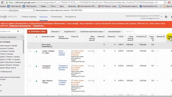Viewport: 172px width, 97px height.
Task: Click the help icon next to Стоимость
Action: pos(146,37)
